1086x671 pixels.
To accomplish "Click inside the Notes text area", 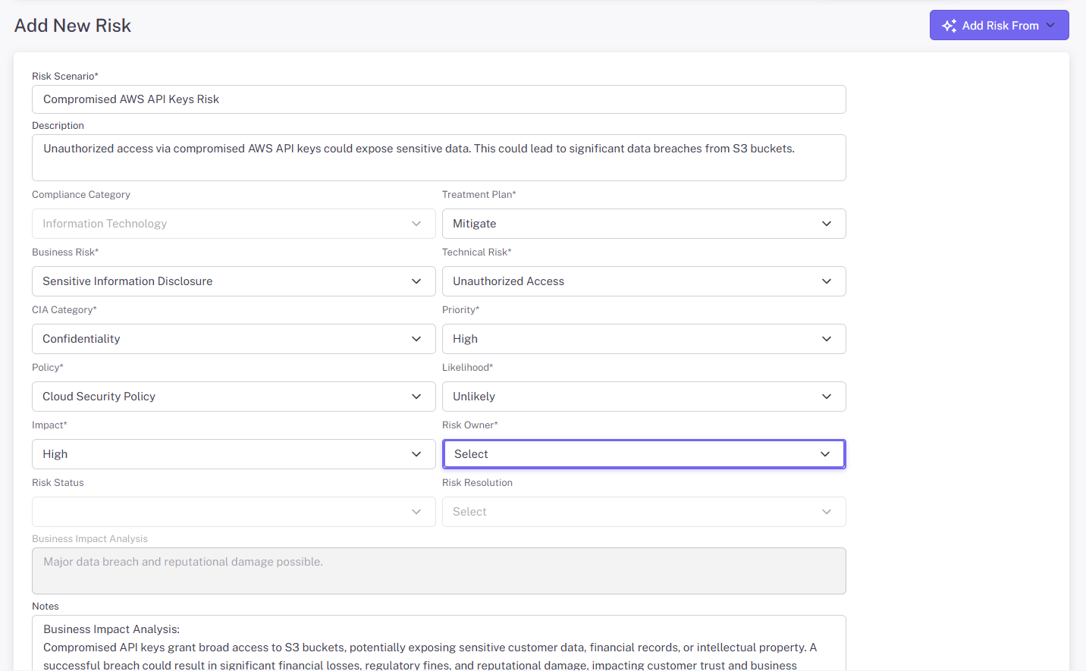I will 438,643.
